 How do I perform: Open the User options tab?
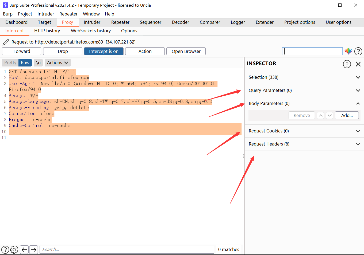339,22
